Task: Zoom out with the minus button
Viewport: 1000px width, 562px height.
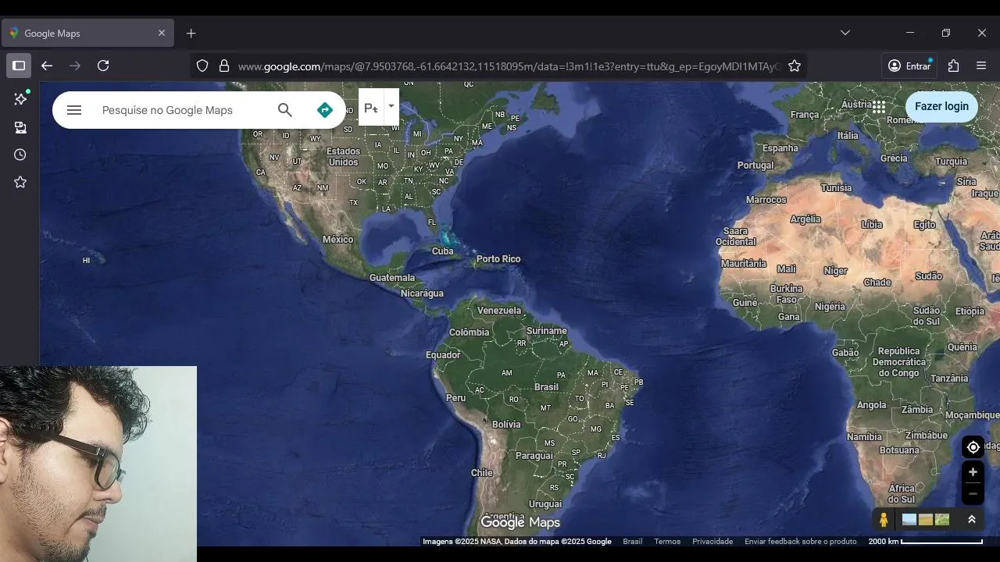Action: tap(973, 493)
